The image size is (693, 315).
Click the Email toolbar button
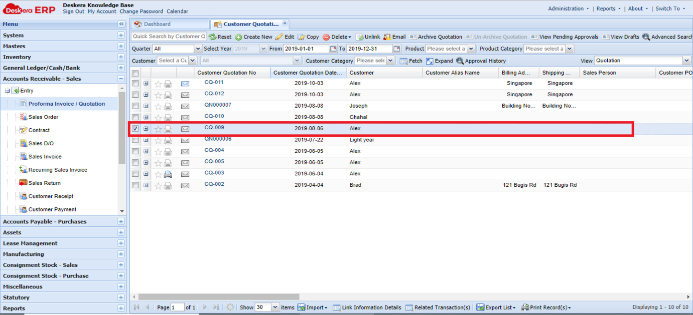(x=394, y=37)
